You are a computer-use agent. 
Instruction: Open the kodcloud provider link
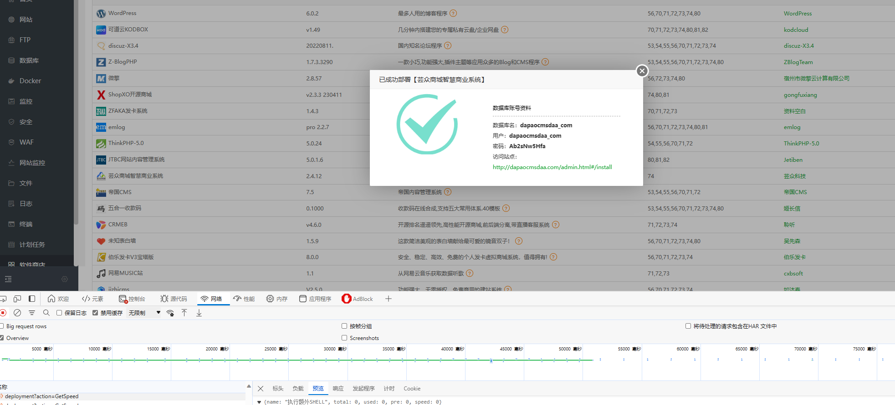click(796, 30)
